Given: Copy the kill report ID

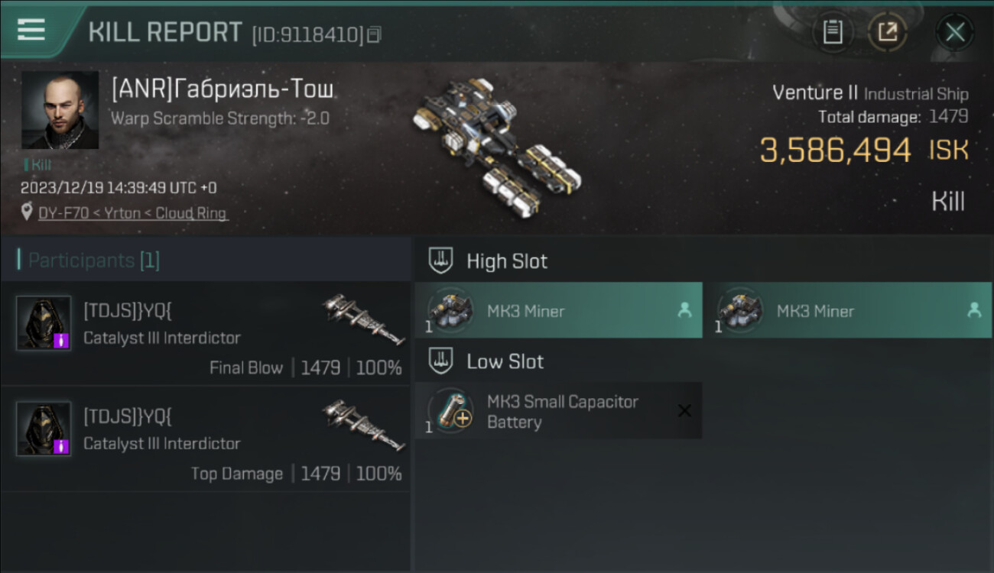Looking at the screenshot, I should (374, 34).
